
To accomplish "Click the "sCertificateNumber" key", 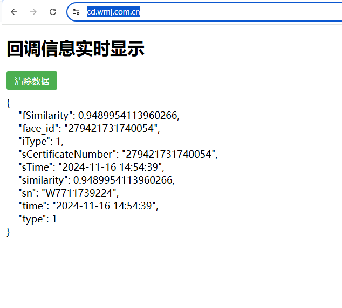I will pyautogui.click(x=67, y=154).
